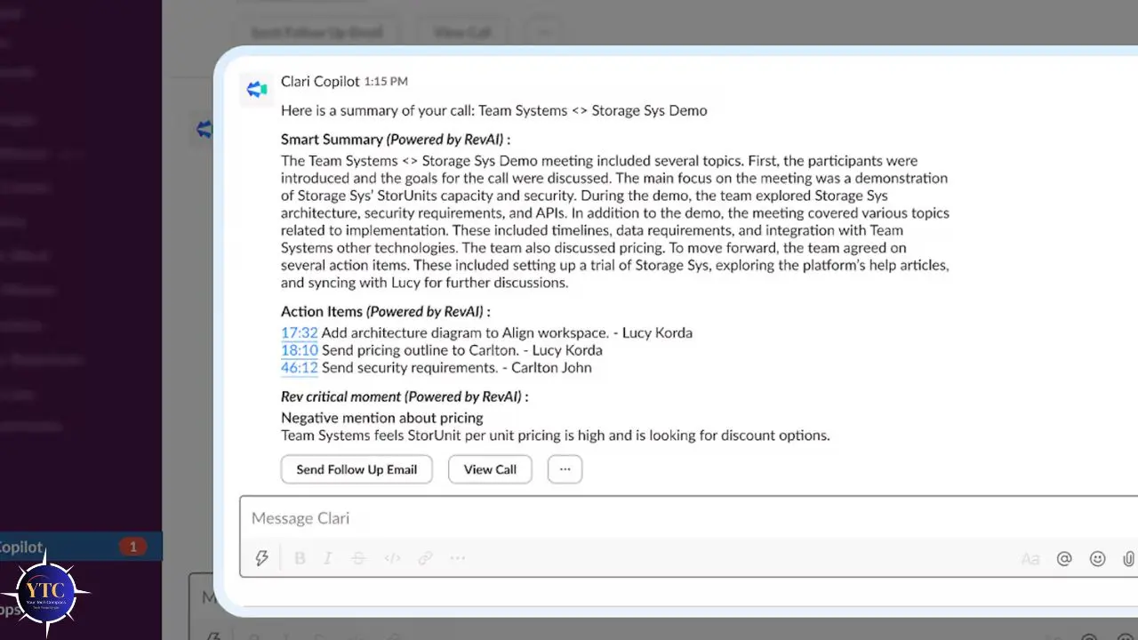Click the unread badge showing 1
The width and height of the screenshot is (1138, 640).
pos(132,547)
